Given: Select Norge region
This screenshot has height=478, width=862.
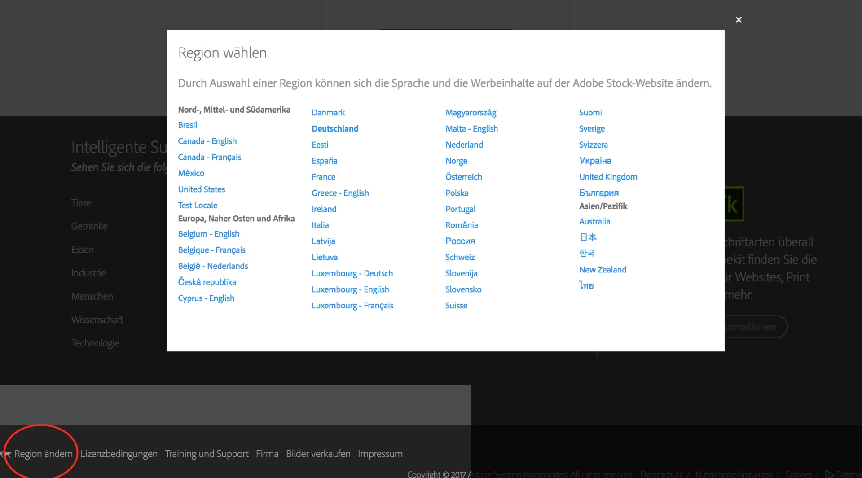Looking at the screenshot, I should click(x=457, y=161).
